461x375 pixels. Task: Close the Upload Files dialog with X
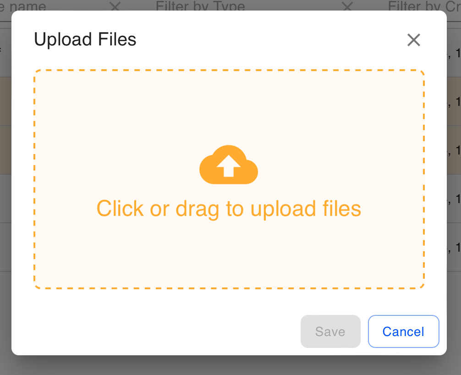click(x=414, y=40)
